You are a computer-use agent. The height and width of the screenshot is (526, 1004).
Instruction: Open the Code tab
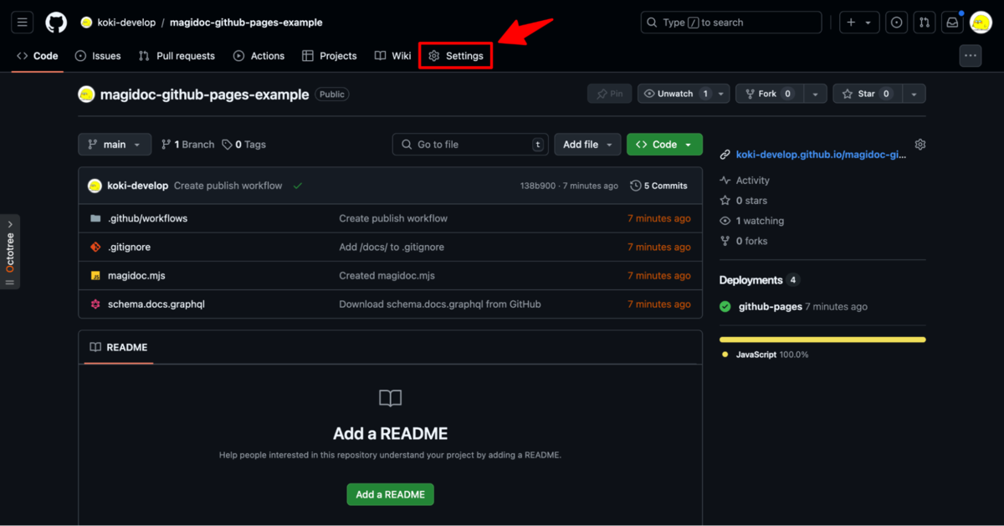click(38, 56)
